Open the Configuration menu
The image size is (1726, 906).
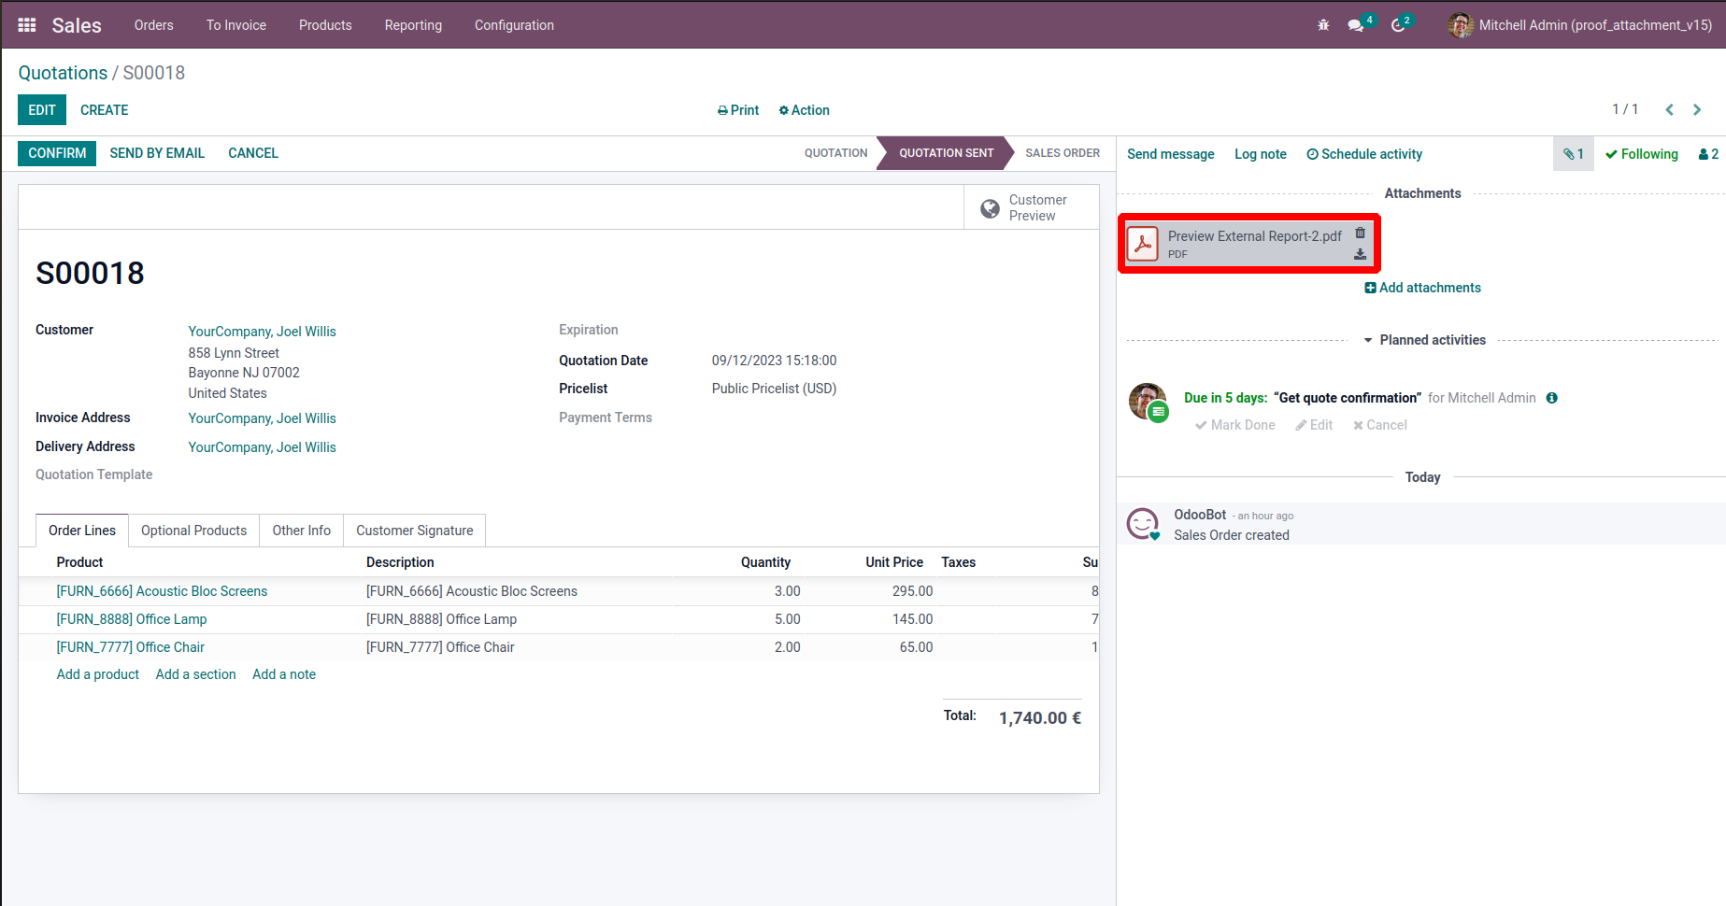click(x=514, y=25)
